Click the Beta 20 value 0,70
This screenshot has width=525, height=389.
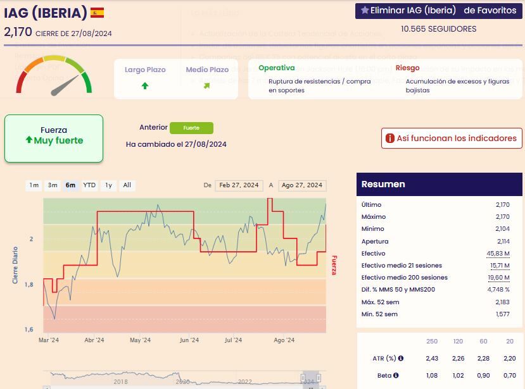coord(509,375)
